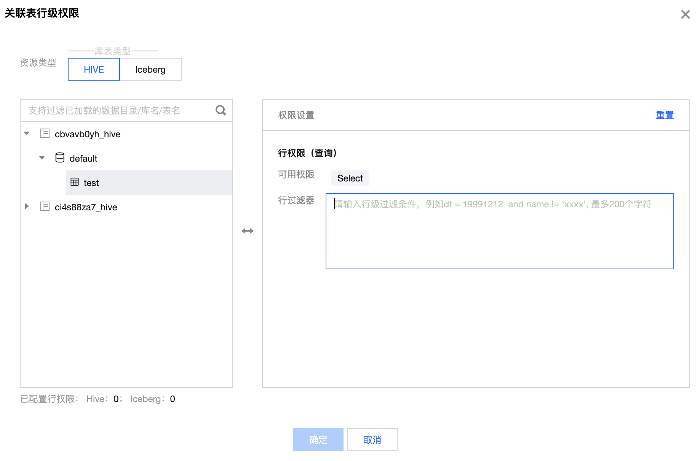This screenshot has width=700, height=461.
Task: Click the ci4s88za7_hive catalog icon
Action: coord(45,207)
